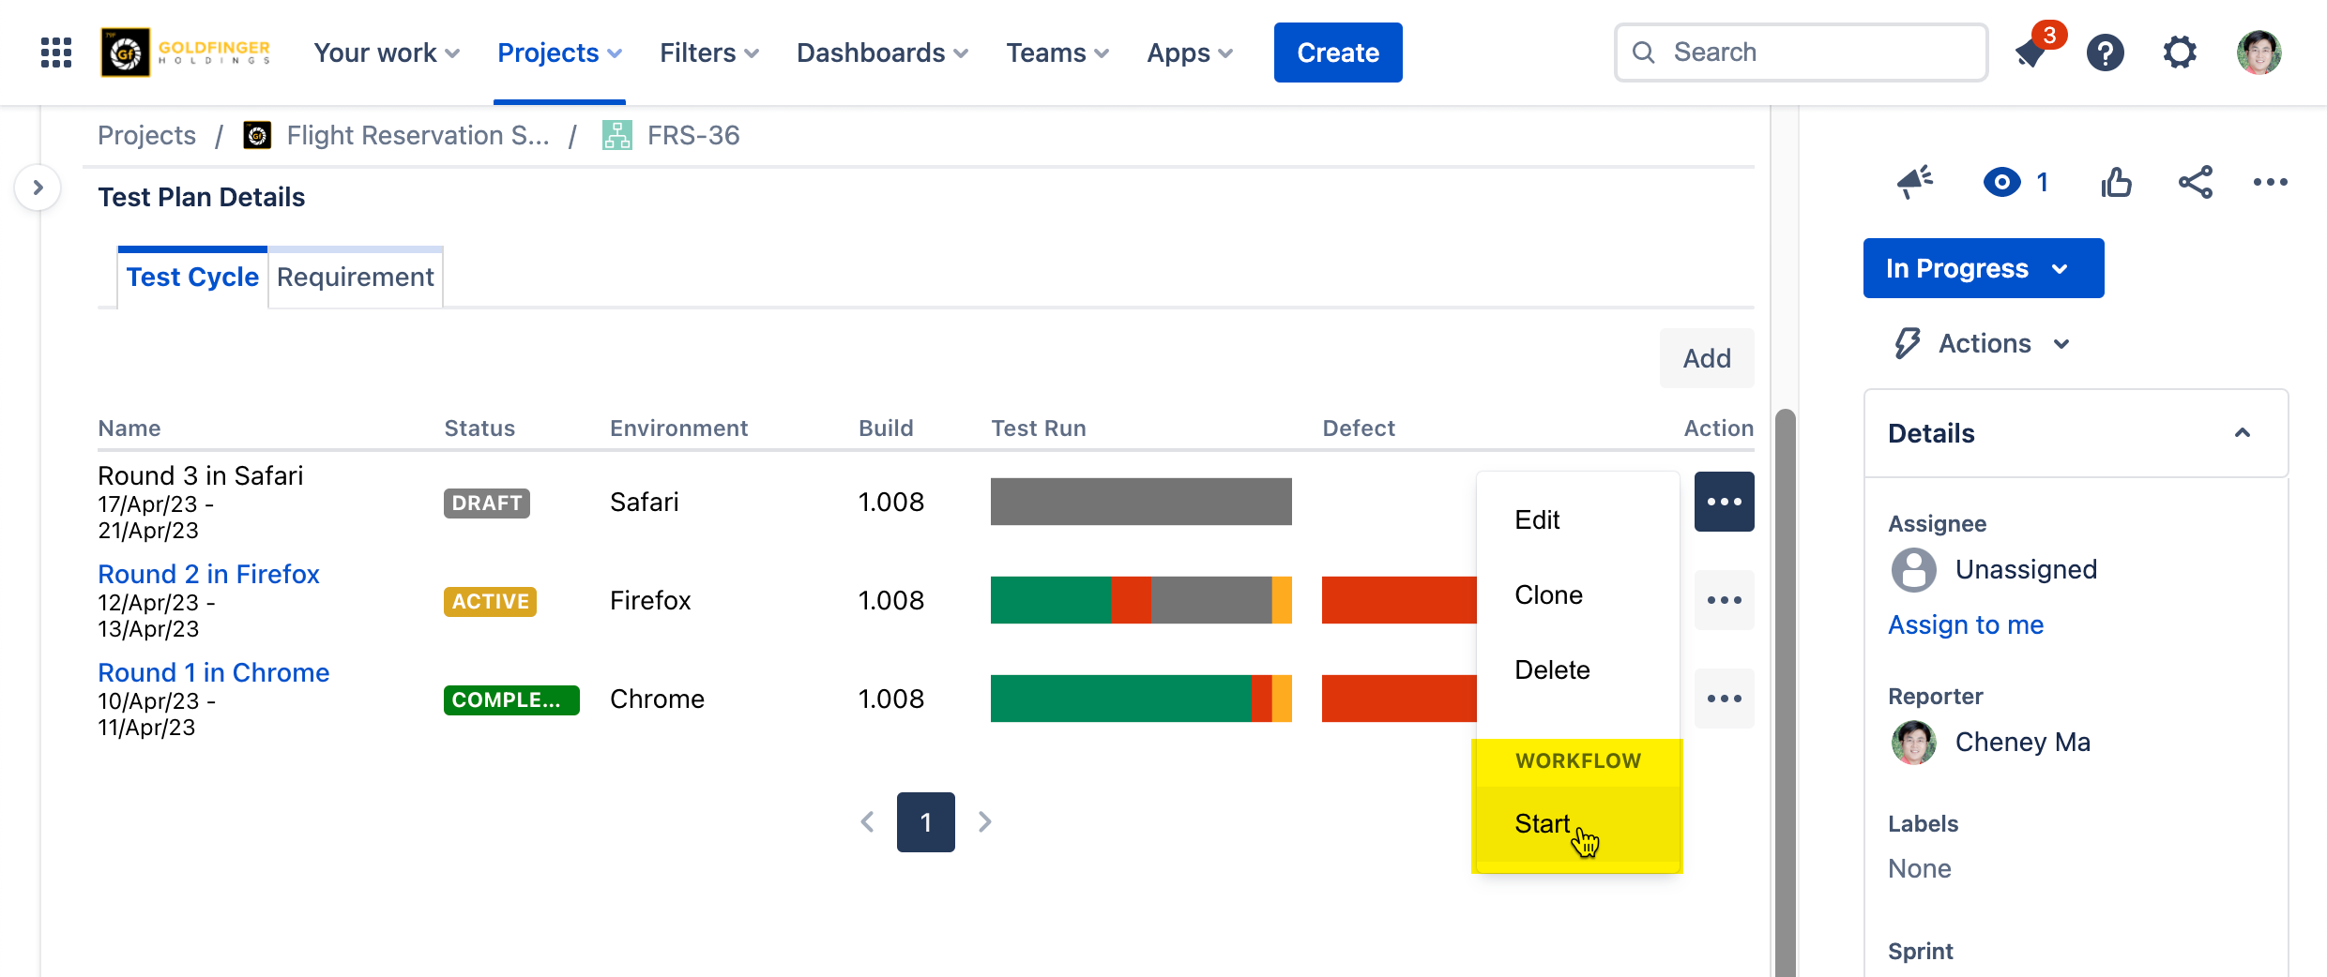Screen dimensions: 2327x977
Task: Open the help question mark icon
Action: pyautogui.click(x=2105, y=53)
